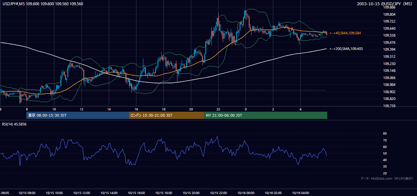Click the hour label 12 under the price chart

tap(82, 109)
